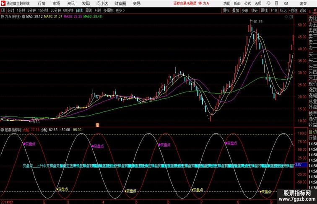Click the diamond icon at chart top-right
Image resolution: width=317 pixels, height=204 pixels.
tap(286, 17)
